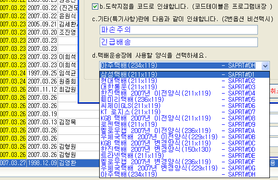Viewport: 278px width, 180px height.
Task: Choose 씨제이GLS(211x119) SAPRT#D6 option
Action: pyautogui.click(x=185, y=106)
